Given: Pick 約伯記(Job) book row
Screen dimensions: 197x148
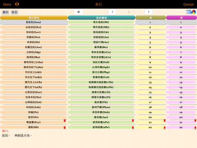Looking at the screenshot, I should [34, 107].
